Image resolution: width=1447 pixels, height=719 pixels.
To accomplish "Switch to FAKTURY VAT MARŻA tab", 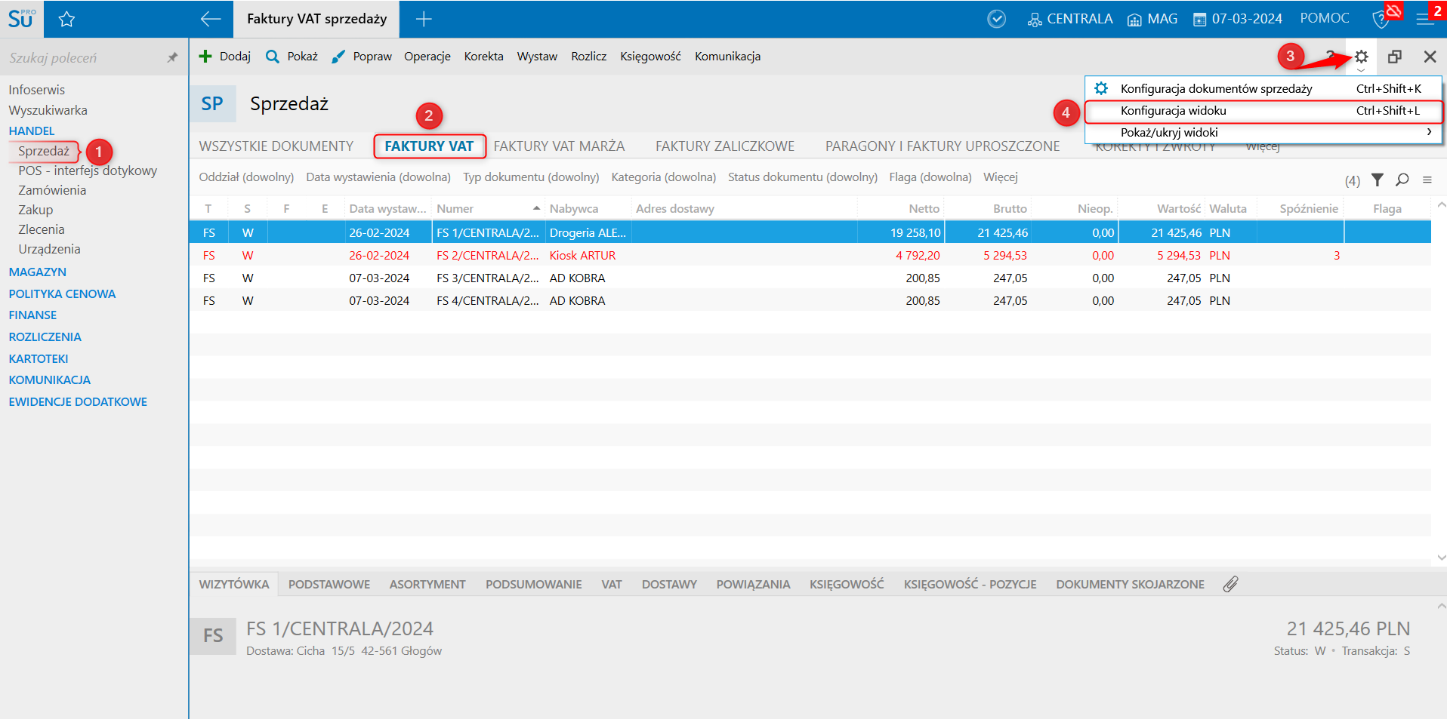I will click(560, 146).
